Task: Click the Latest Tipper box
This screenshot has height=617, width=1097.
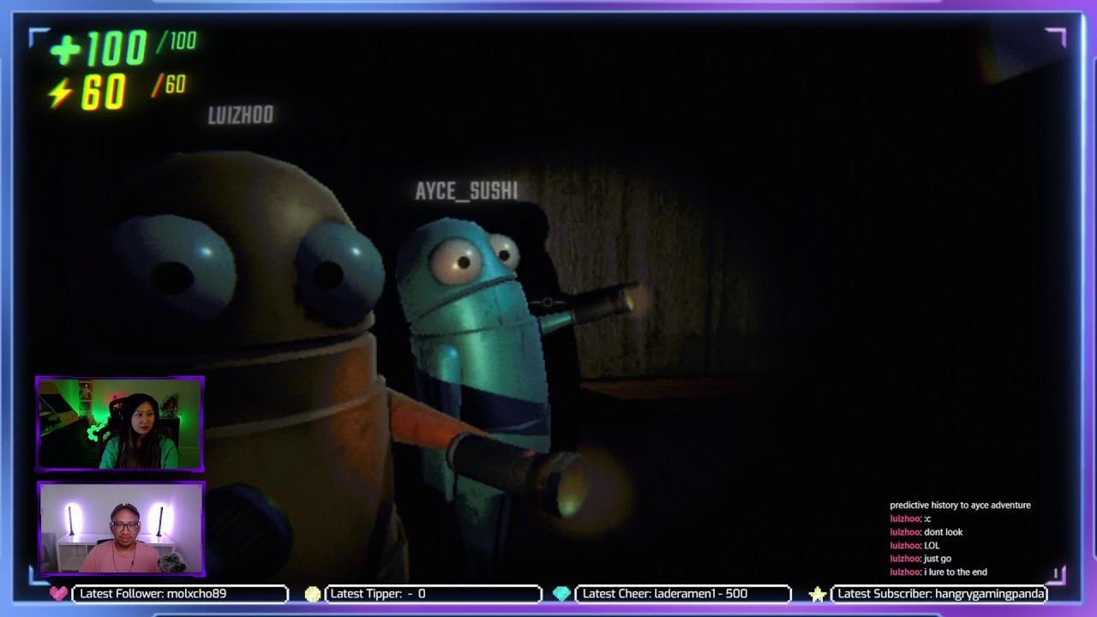Action: pos(433,593)
